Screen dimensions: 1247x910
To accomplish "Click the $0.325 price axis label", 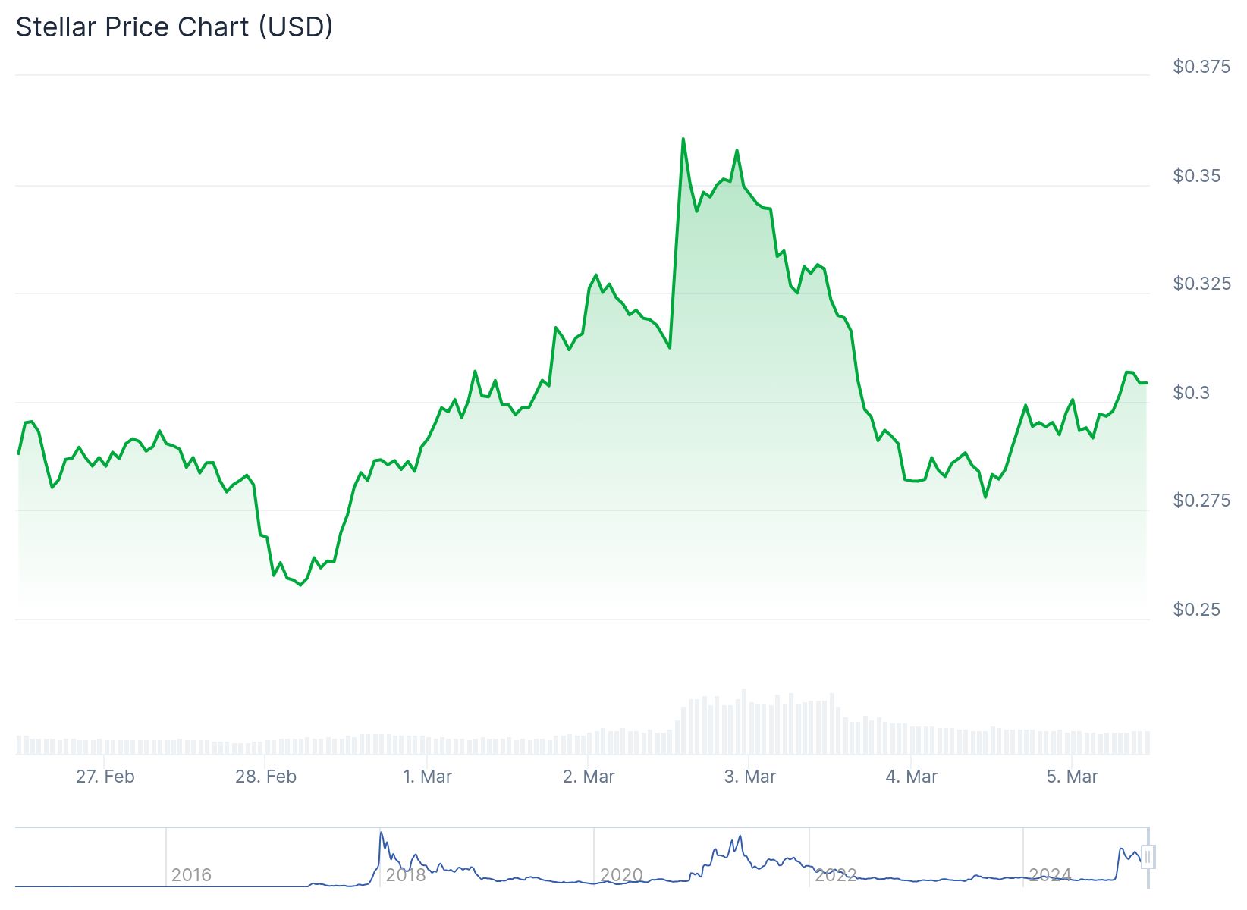I will click(1201, 284).
